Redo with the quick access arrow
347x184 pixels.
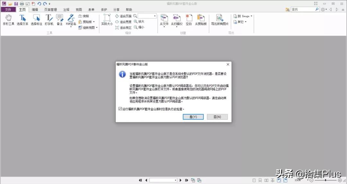45,4
